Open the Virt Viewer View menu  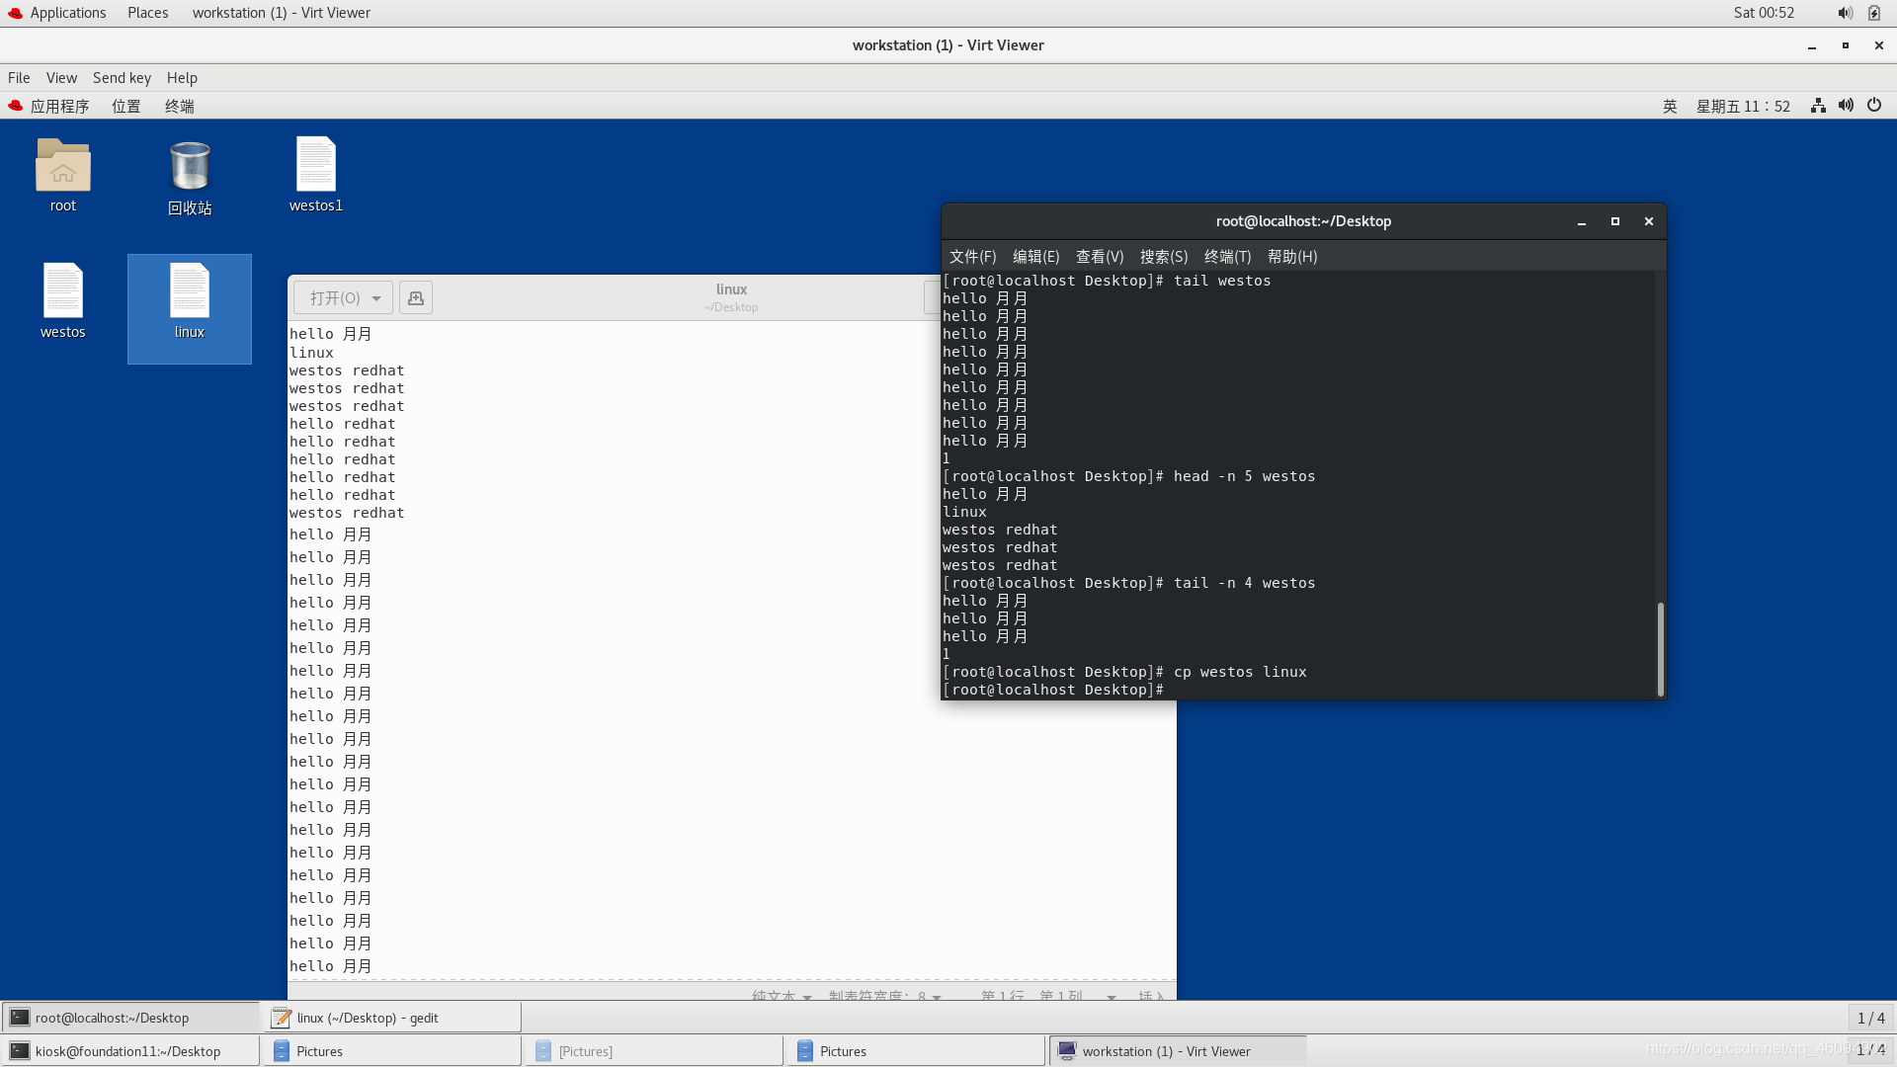(61, 77)
